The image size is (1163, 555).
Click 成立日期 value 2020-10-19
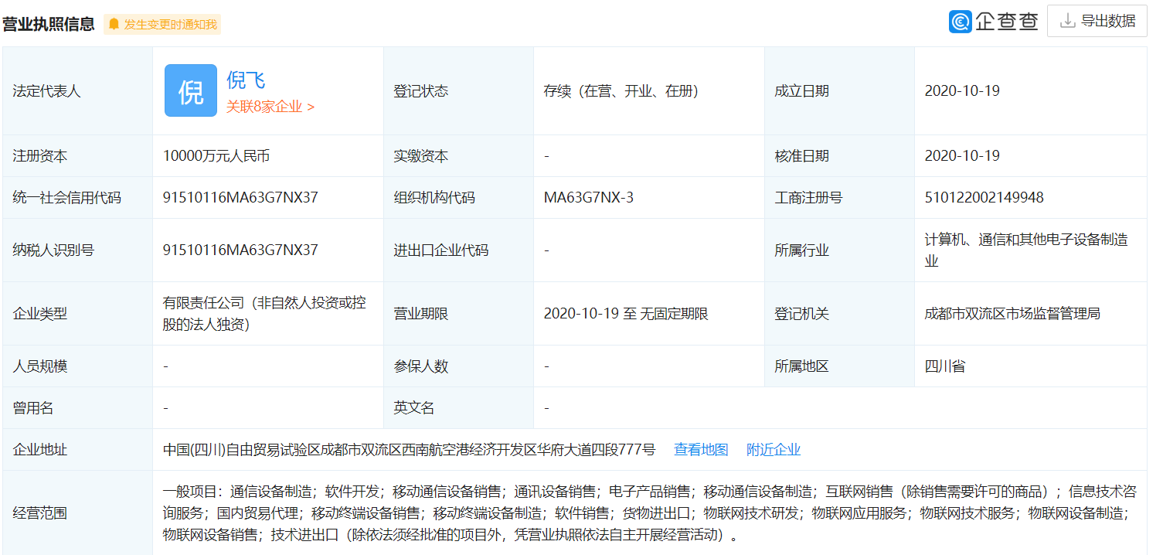pos(962,91)
